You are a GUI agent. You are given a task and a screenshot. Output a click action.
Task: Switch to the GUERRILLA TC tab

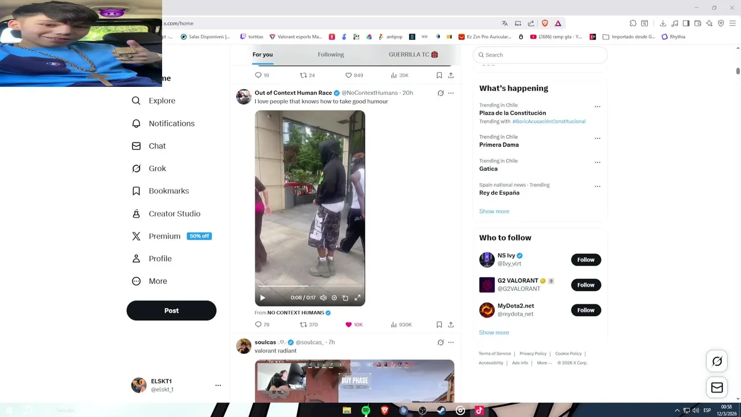coord(413,54)
